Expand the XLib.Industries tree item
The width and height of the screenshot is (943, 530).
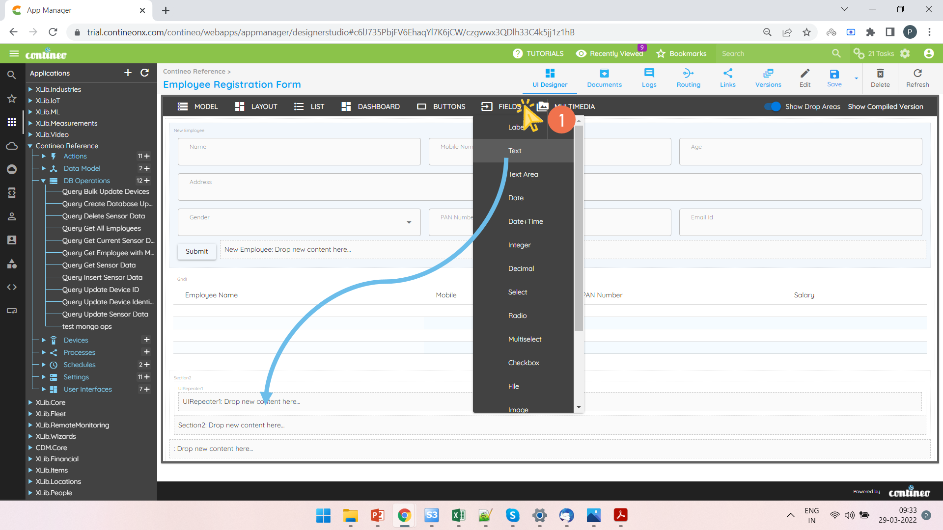[x=30, y=89]
